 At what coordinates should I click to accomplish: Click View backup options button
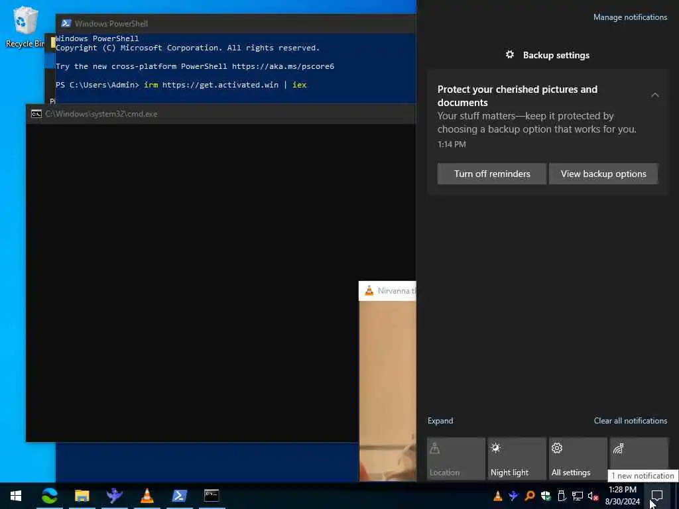(x=603, y=174)
